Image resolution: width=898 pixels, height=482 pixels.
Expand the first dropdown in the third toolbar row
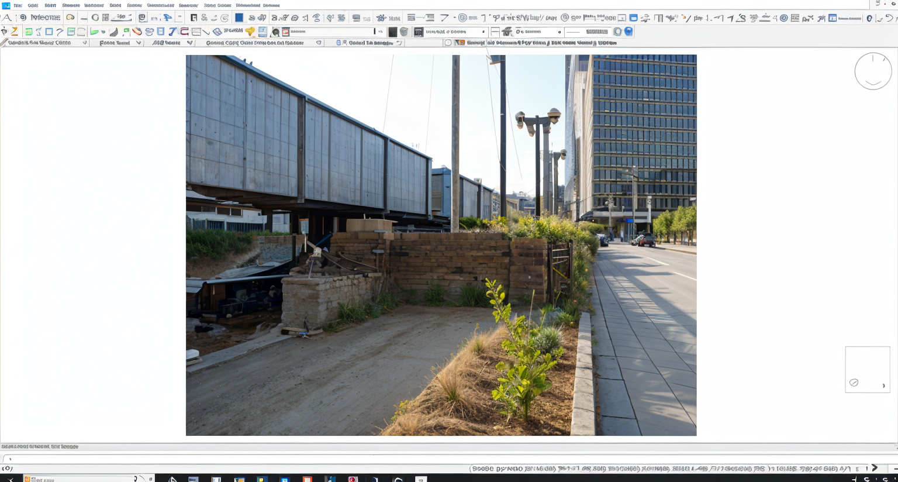(x=84, y=43)
